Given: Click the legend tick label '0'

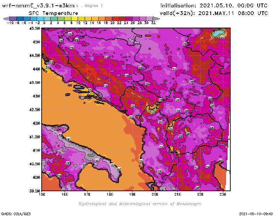Looking at the screenshot, I should 44,23.
